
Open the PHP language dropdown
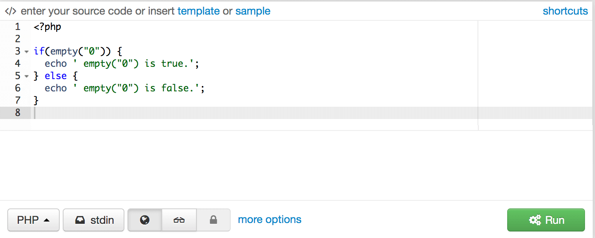point(34,220)
